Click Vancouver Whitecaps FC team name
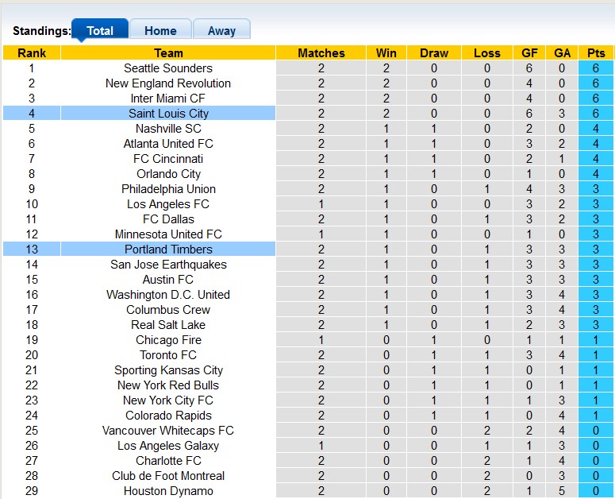The image size is (615, 499). click(168, 431)
